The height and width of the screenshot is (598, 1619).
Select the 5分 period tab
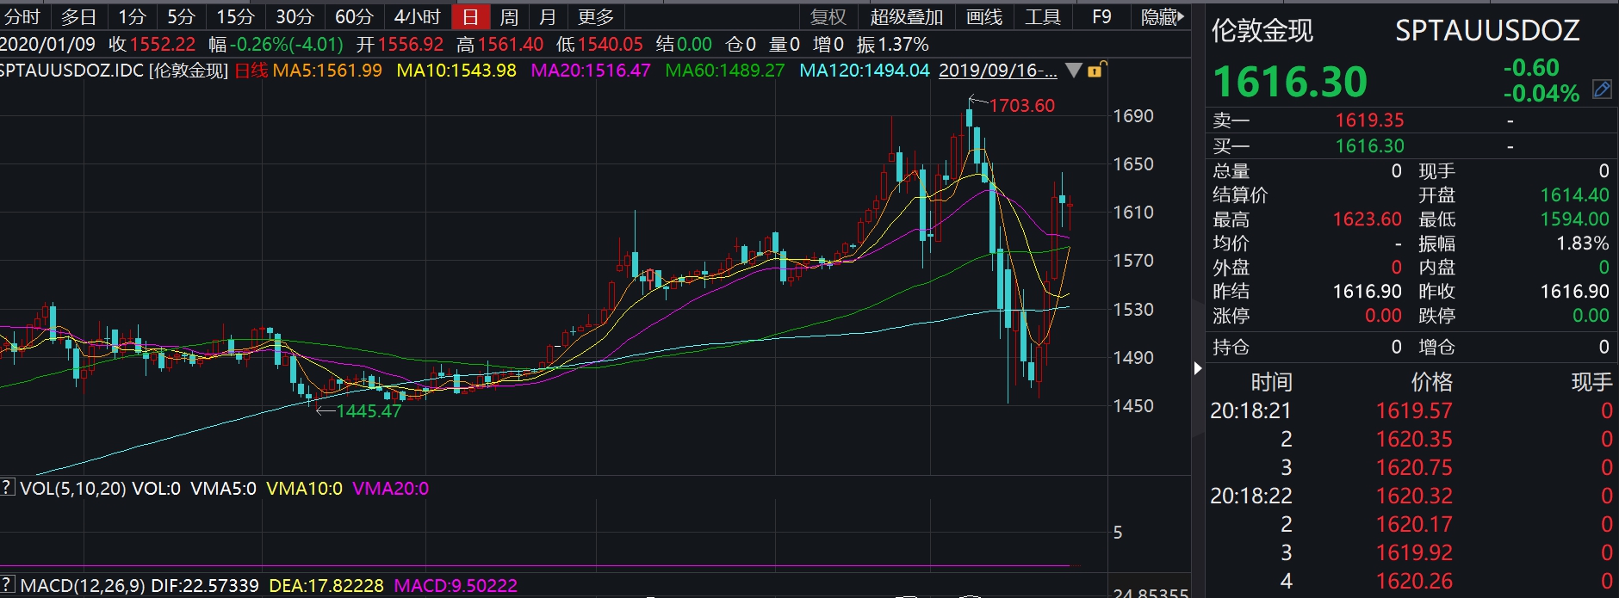click(181, 17)
